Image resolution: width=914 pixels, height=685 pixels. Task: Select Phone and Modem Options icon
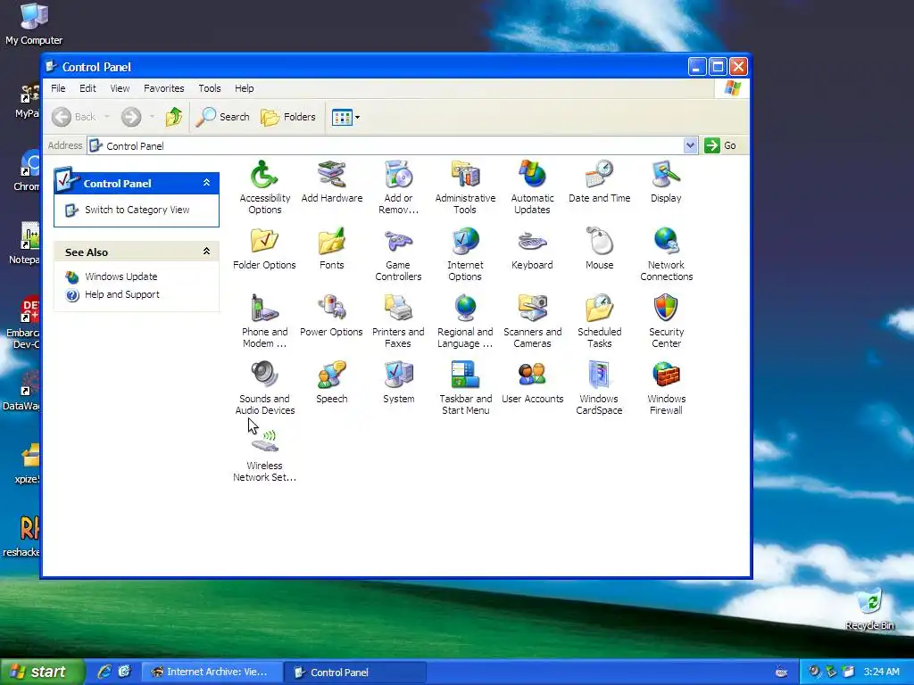click(264, 308)
